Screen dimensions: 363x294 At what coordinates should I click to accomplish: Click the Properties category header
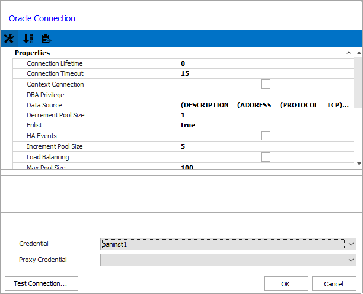pyautogui.click(x=32, y=53)
